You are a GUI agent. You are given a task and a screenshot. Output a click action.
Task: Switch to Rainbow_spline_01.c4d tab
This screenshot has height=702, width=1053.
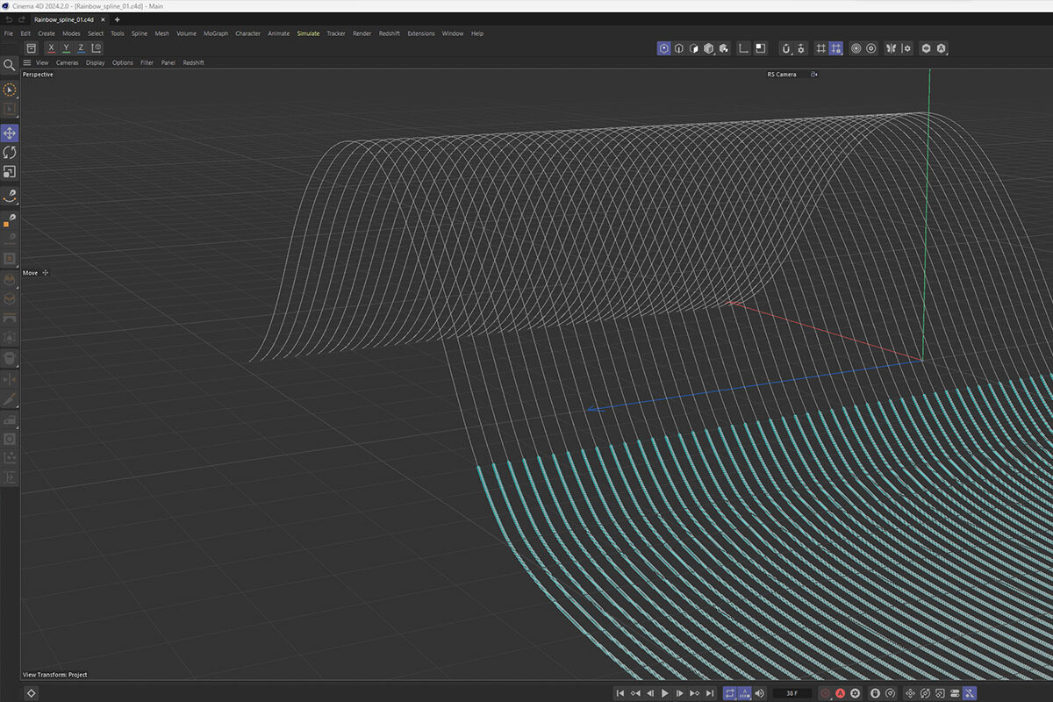(x=64, y=19)
